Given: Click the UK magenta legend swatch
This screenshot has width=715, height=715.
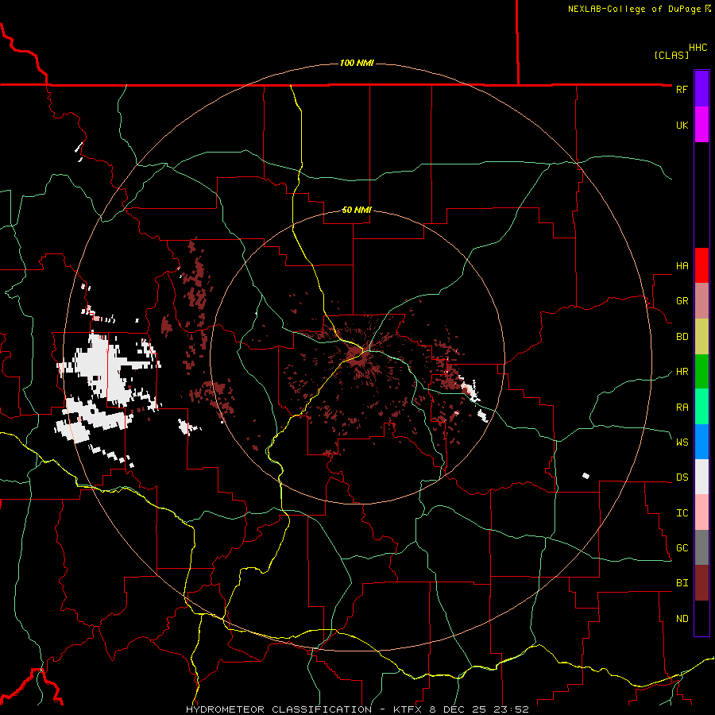Looking at the screenshot, I should (x=701, y=125).
